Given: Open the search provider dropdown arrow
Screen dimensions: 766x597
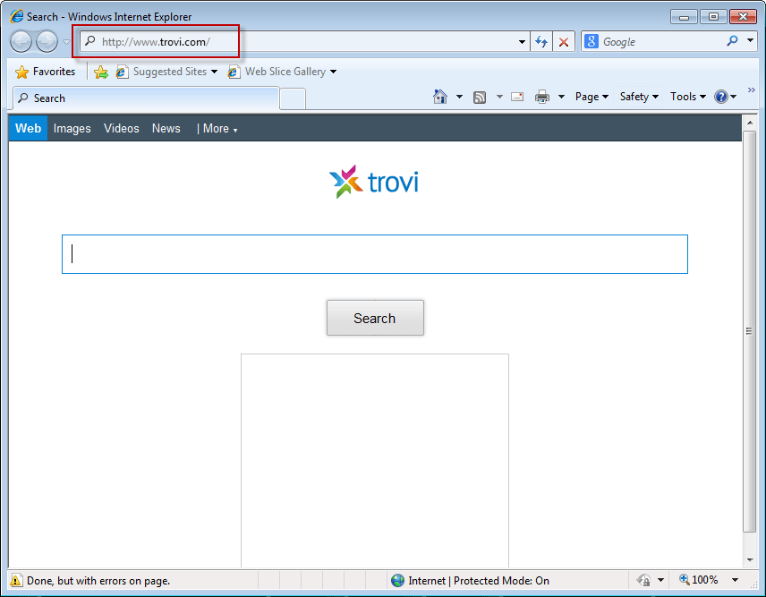Looking at the screenshot, I should [x=751, y=40].
